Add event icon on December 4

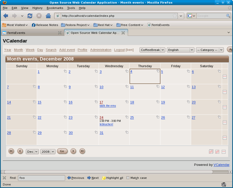[x=158, y=71]
